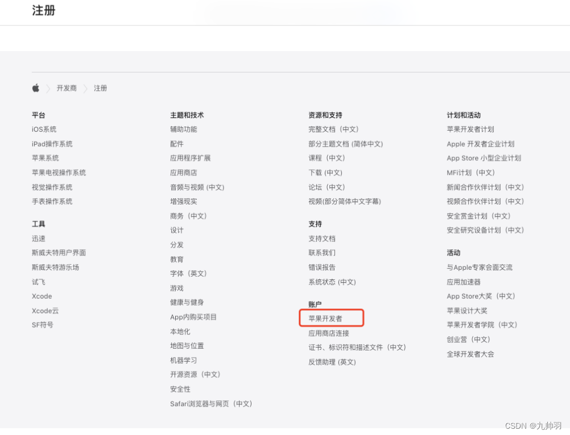This screenshot has width=570, height=435.
Task: Open 反馈助理 (英文) link
Action: [x=332, y=362]
